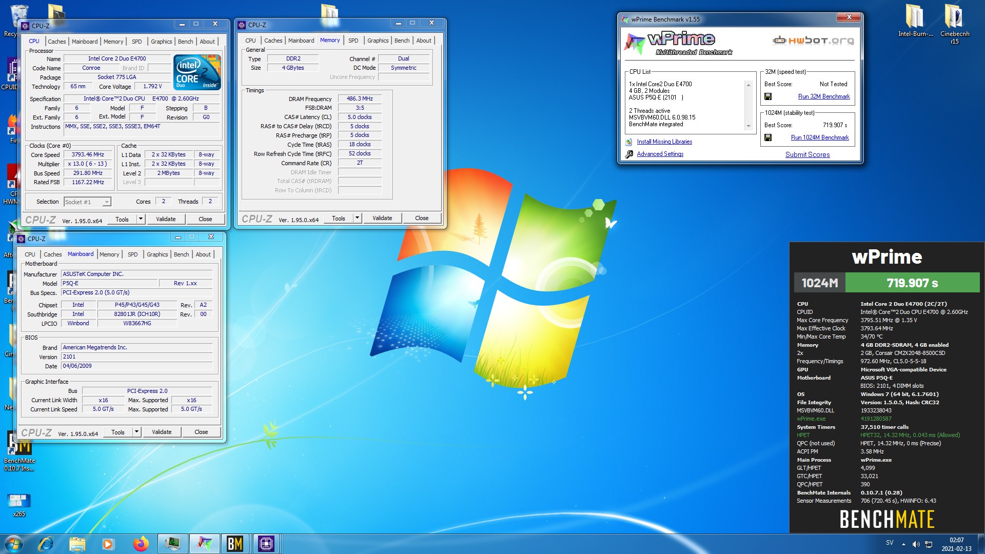Show hidden system tray icons
The height and width of the screenshot is (554, 985).
903,544
